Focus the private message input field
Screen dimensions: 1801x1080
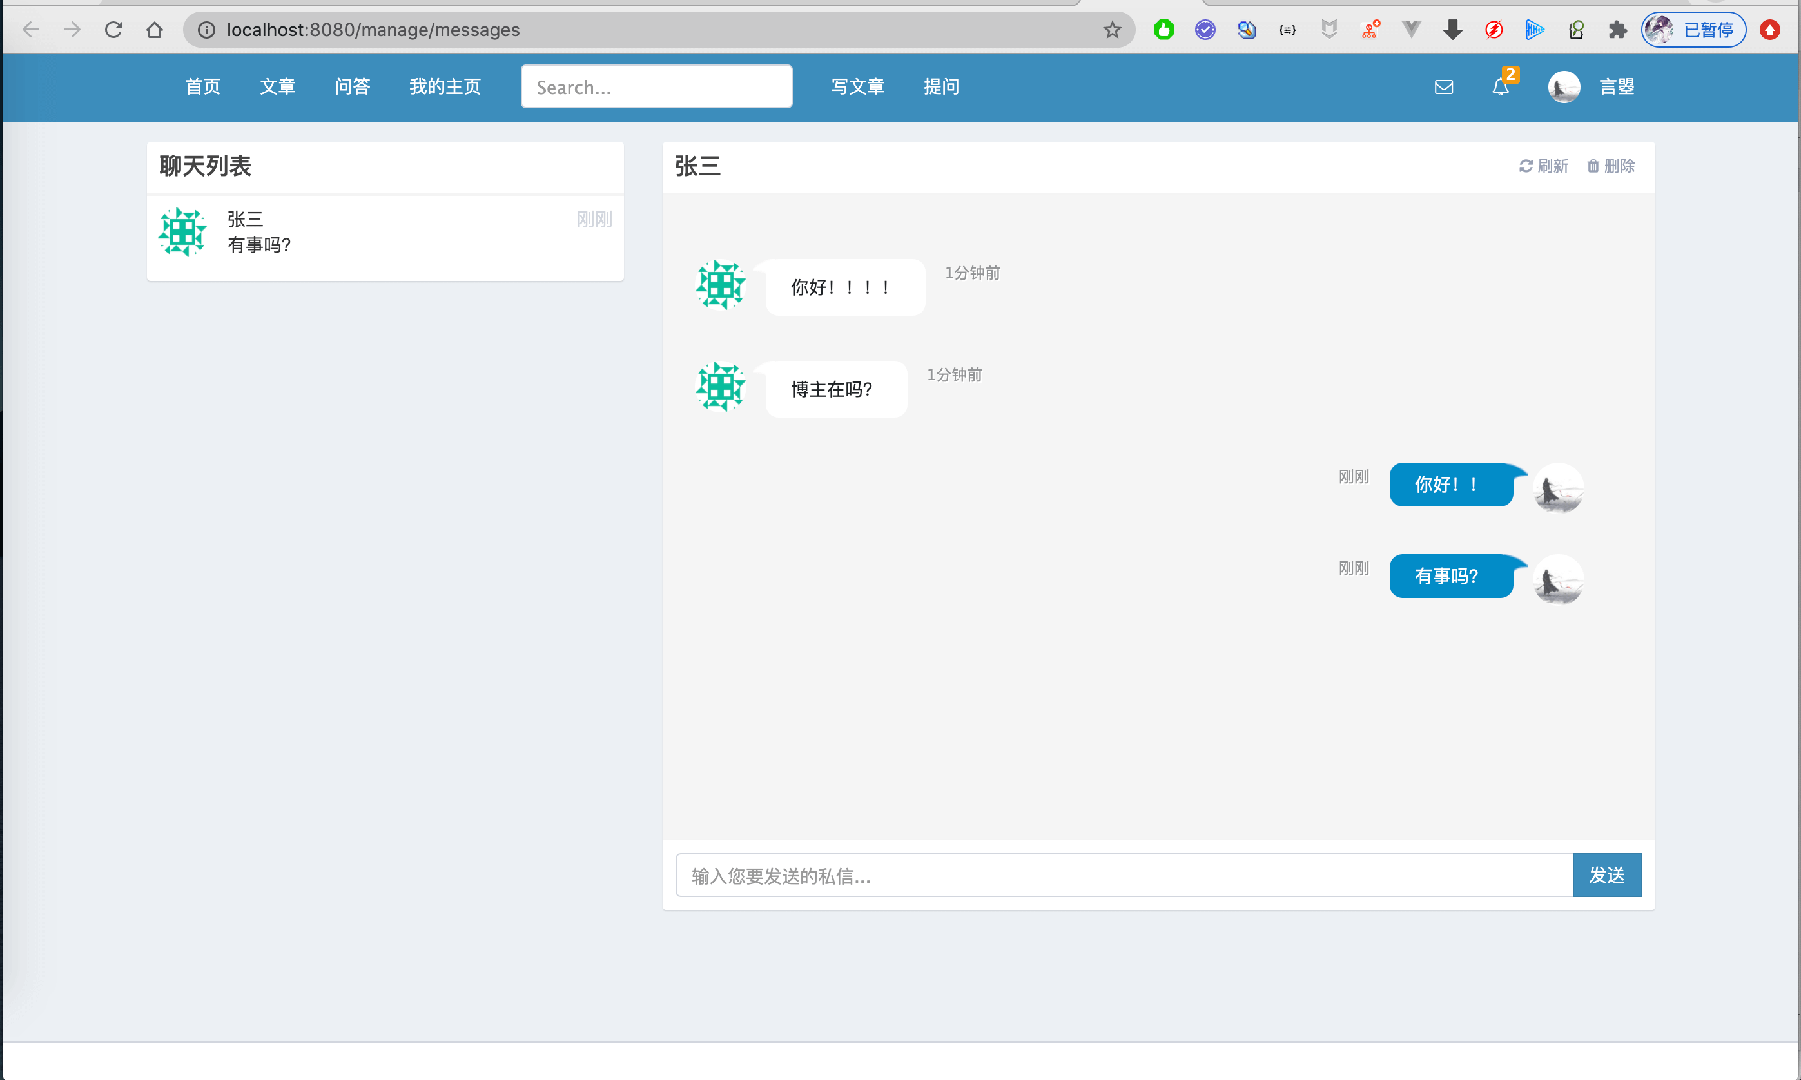click(x=1124, y=876)
